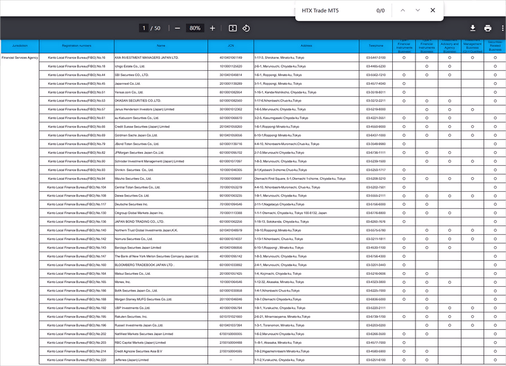Select Rakuten Securities, Inc. name
Screen dimensions: 506x366
pyautogui.click(x=131, y=317)
